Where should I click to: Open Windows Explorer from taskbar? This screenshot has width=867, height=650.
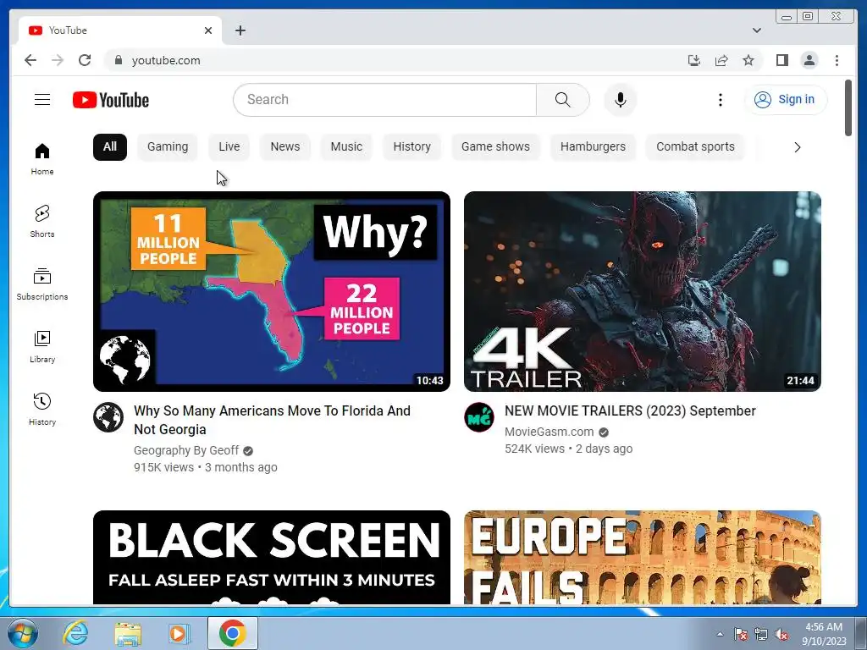point(128,633)
